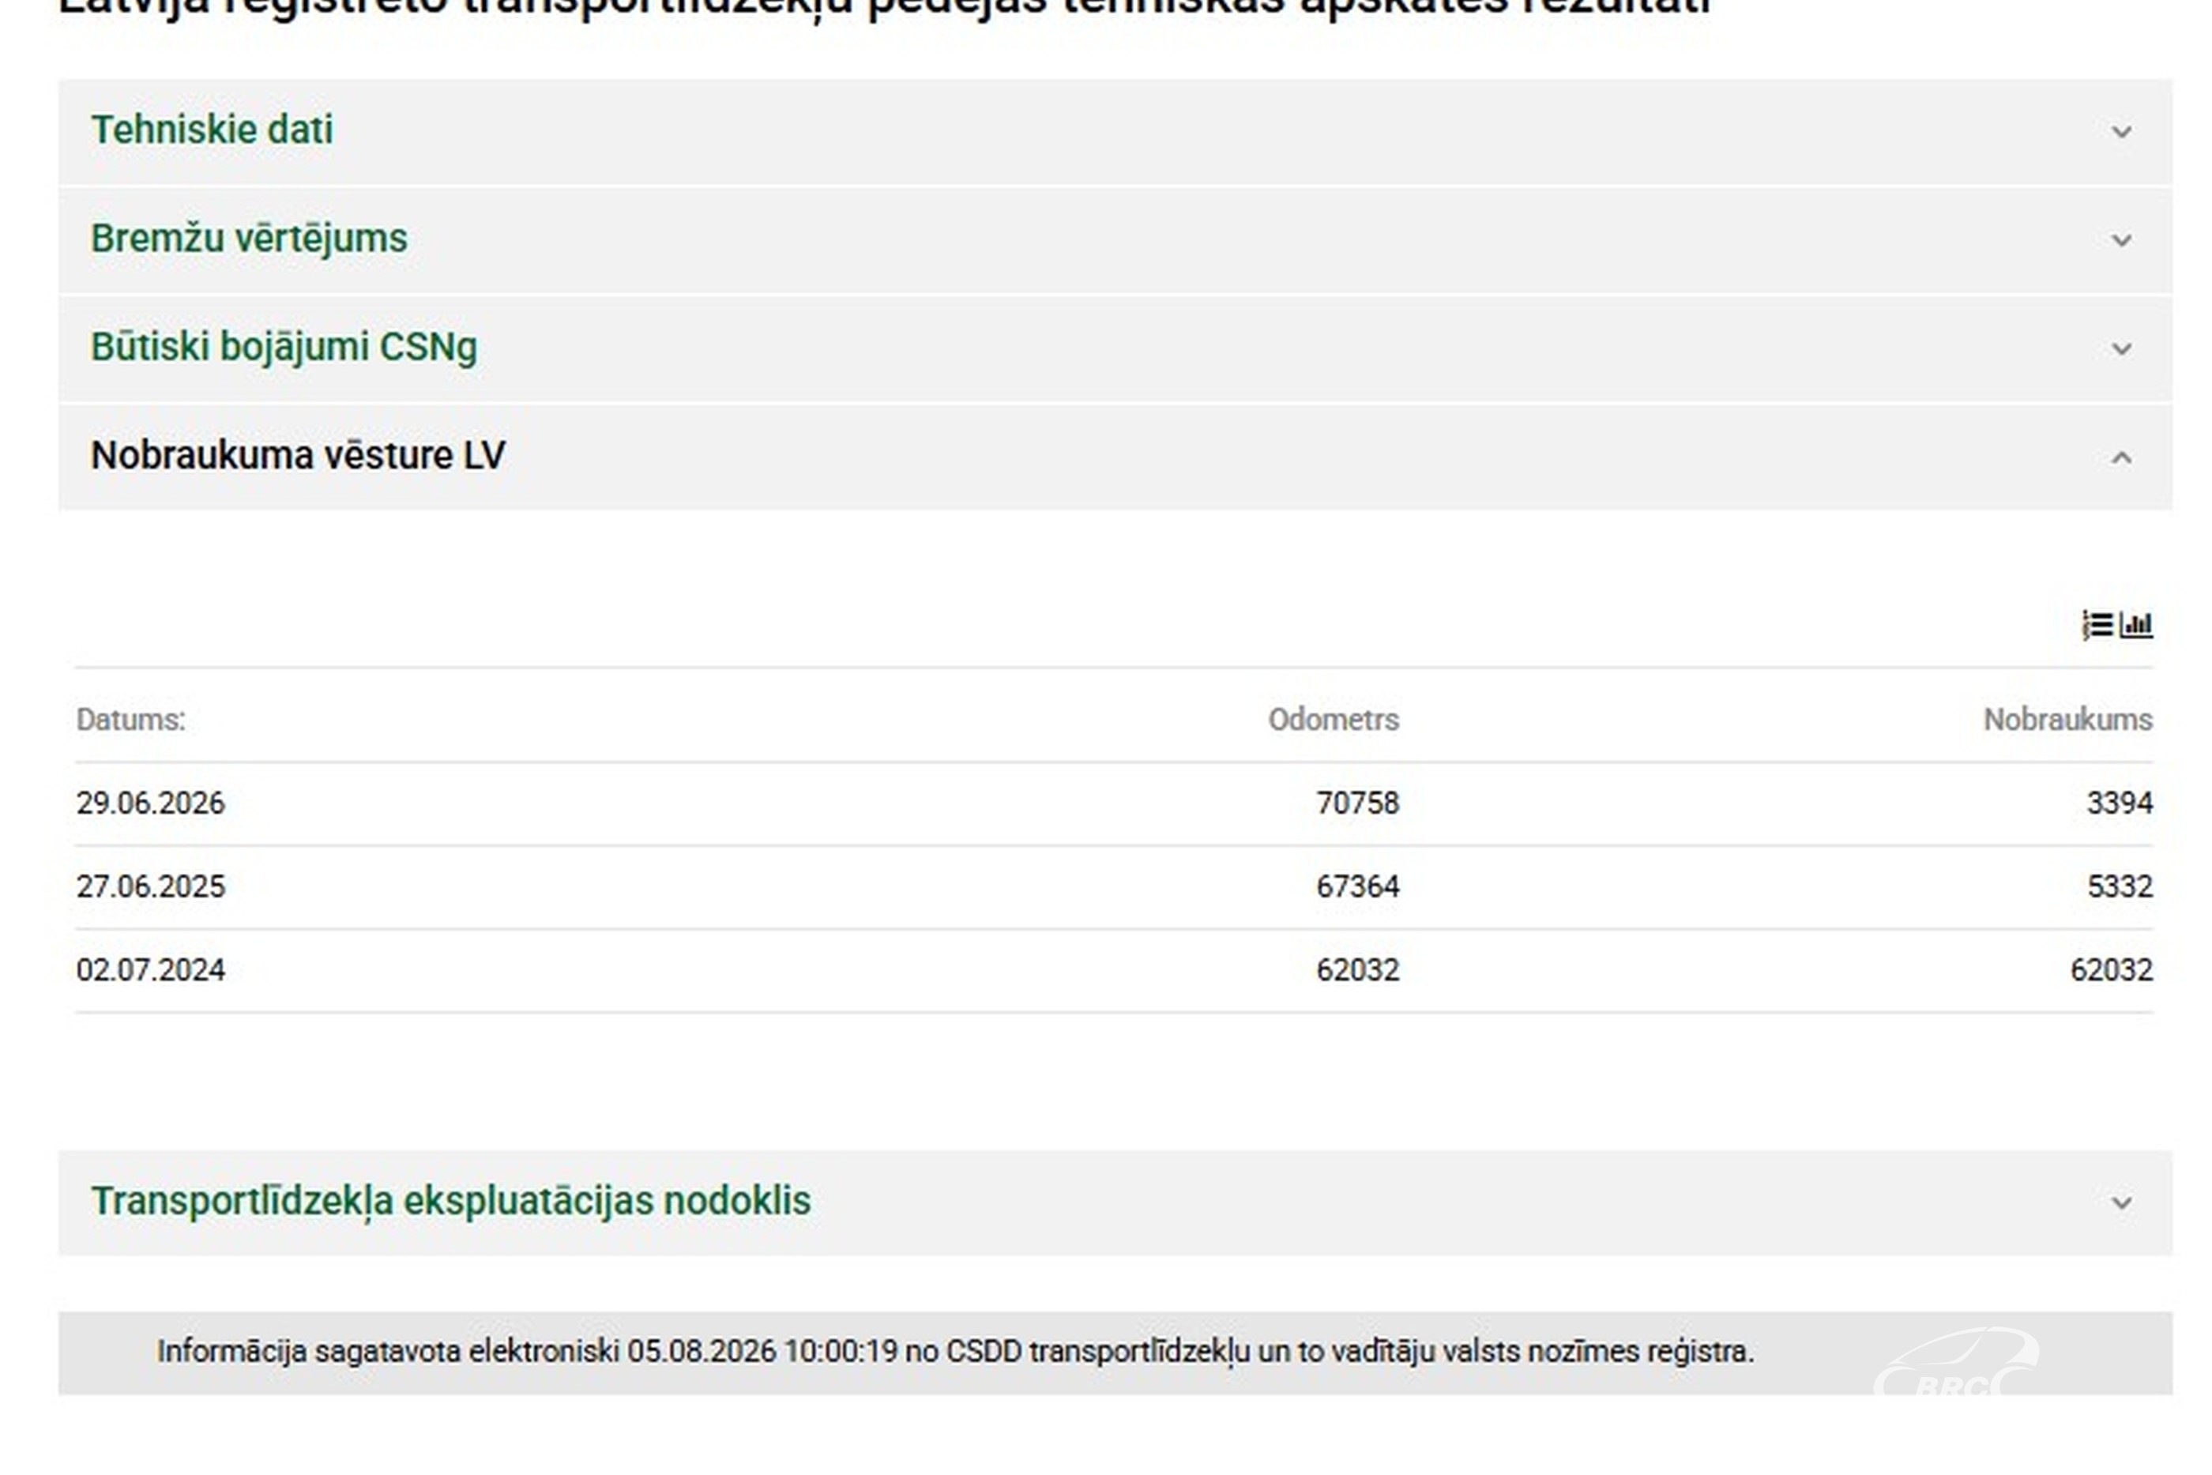The width and height of the screenshot is (2212, 1475).
Task: Expand Būtiski bojājumi CSNg chevron
Action: click(x=2122, y=349)
